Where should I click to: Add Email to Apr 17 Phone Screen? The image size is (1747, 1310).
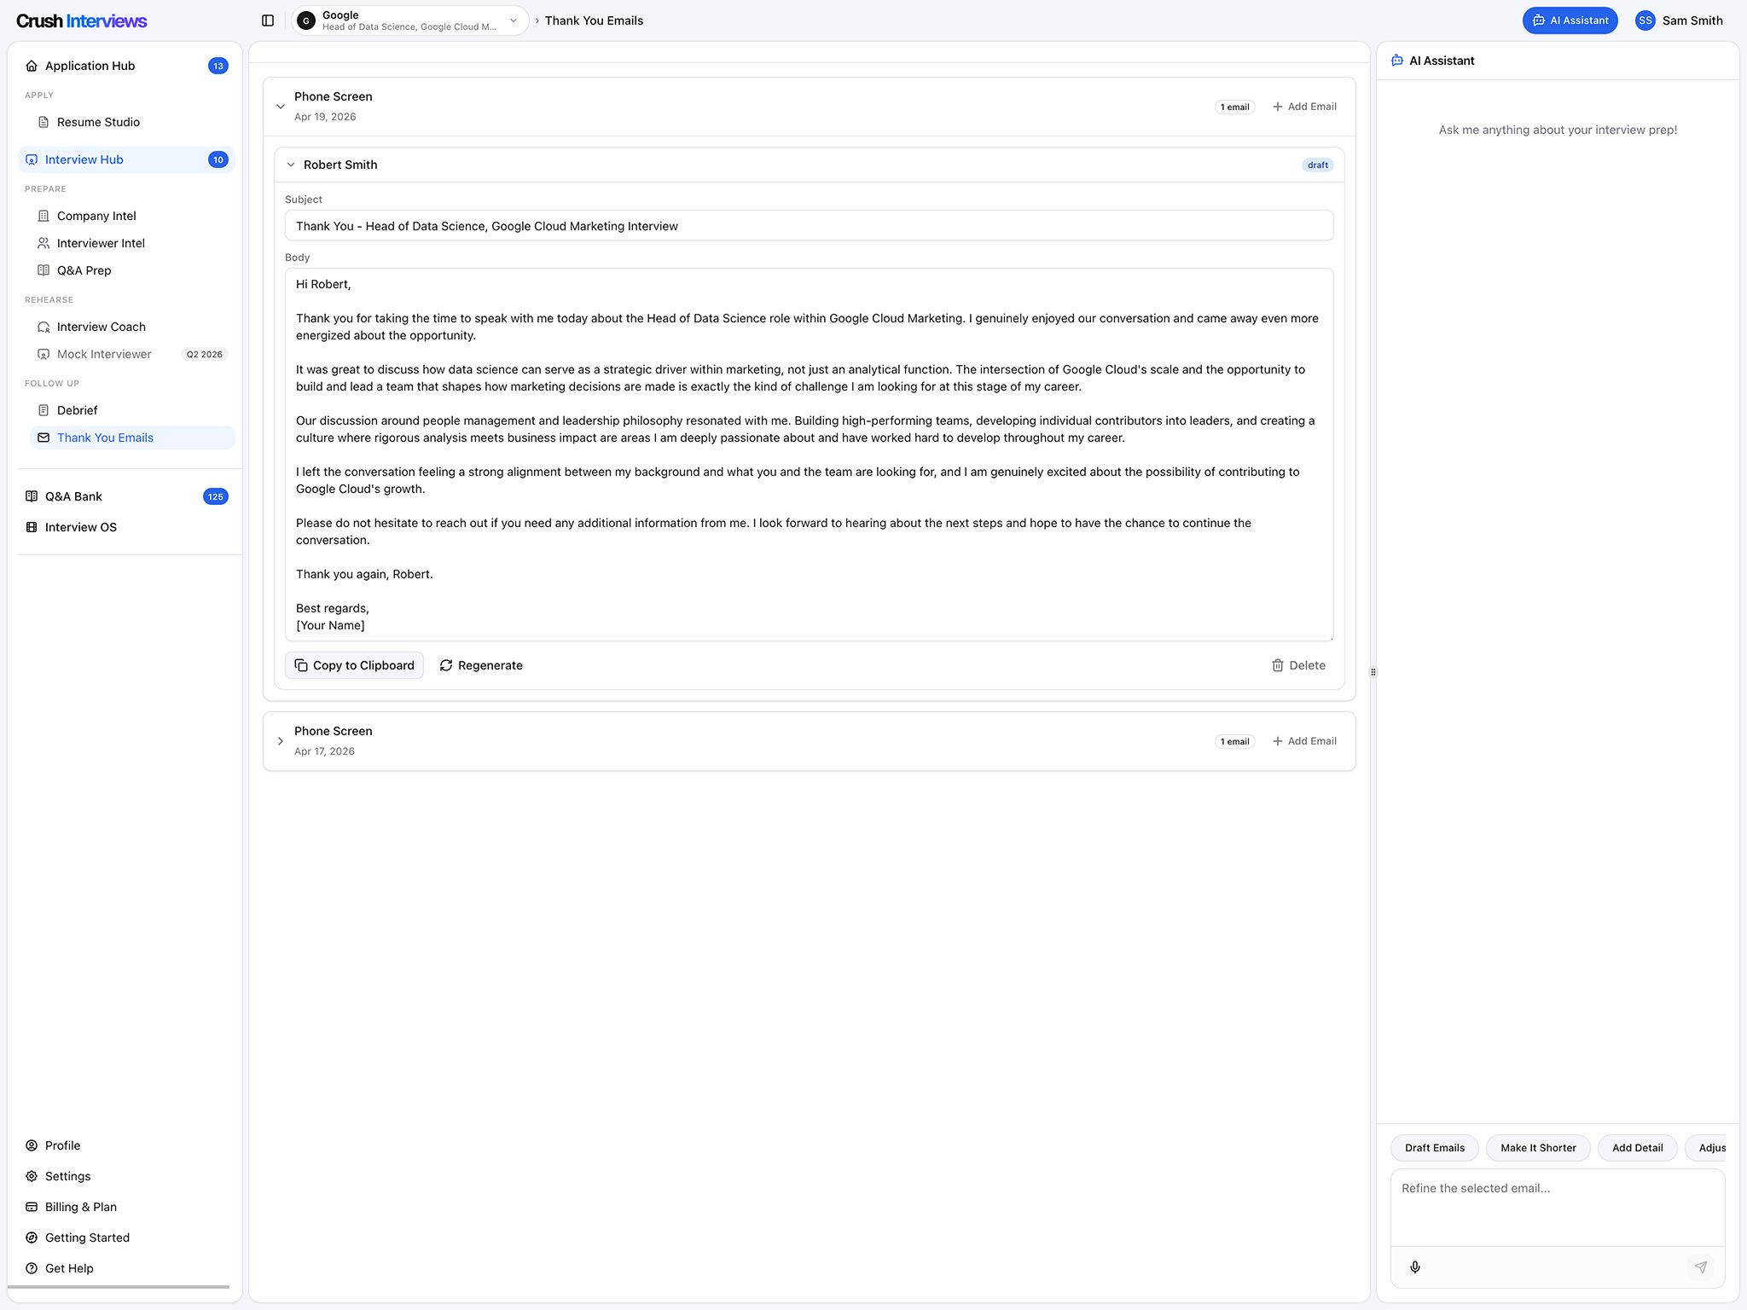click(x=1304, y=741)
